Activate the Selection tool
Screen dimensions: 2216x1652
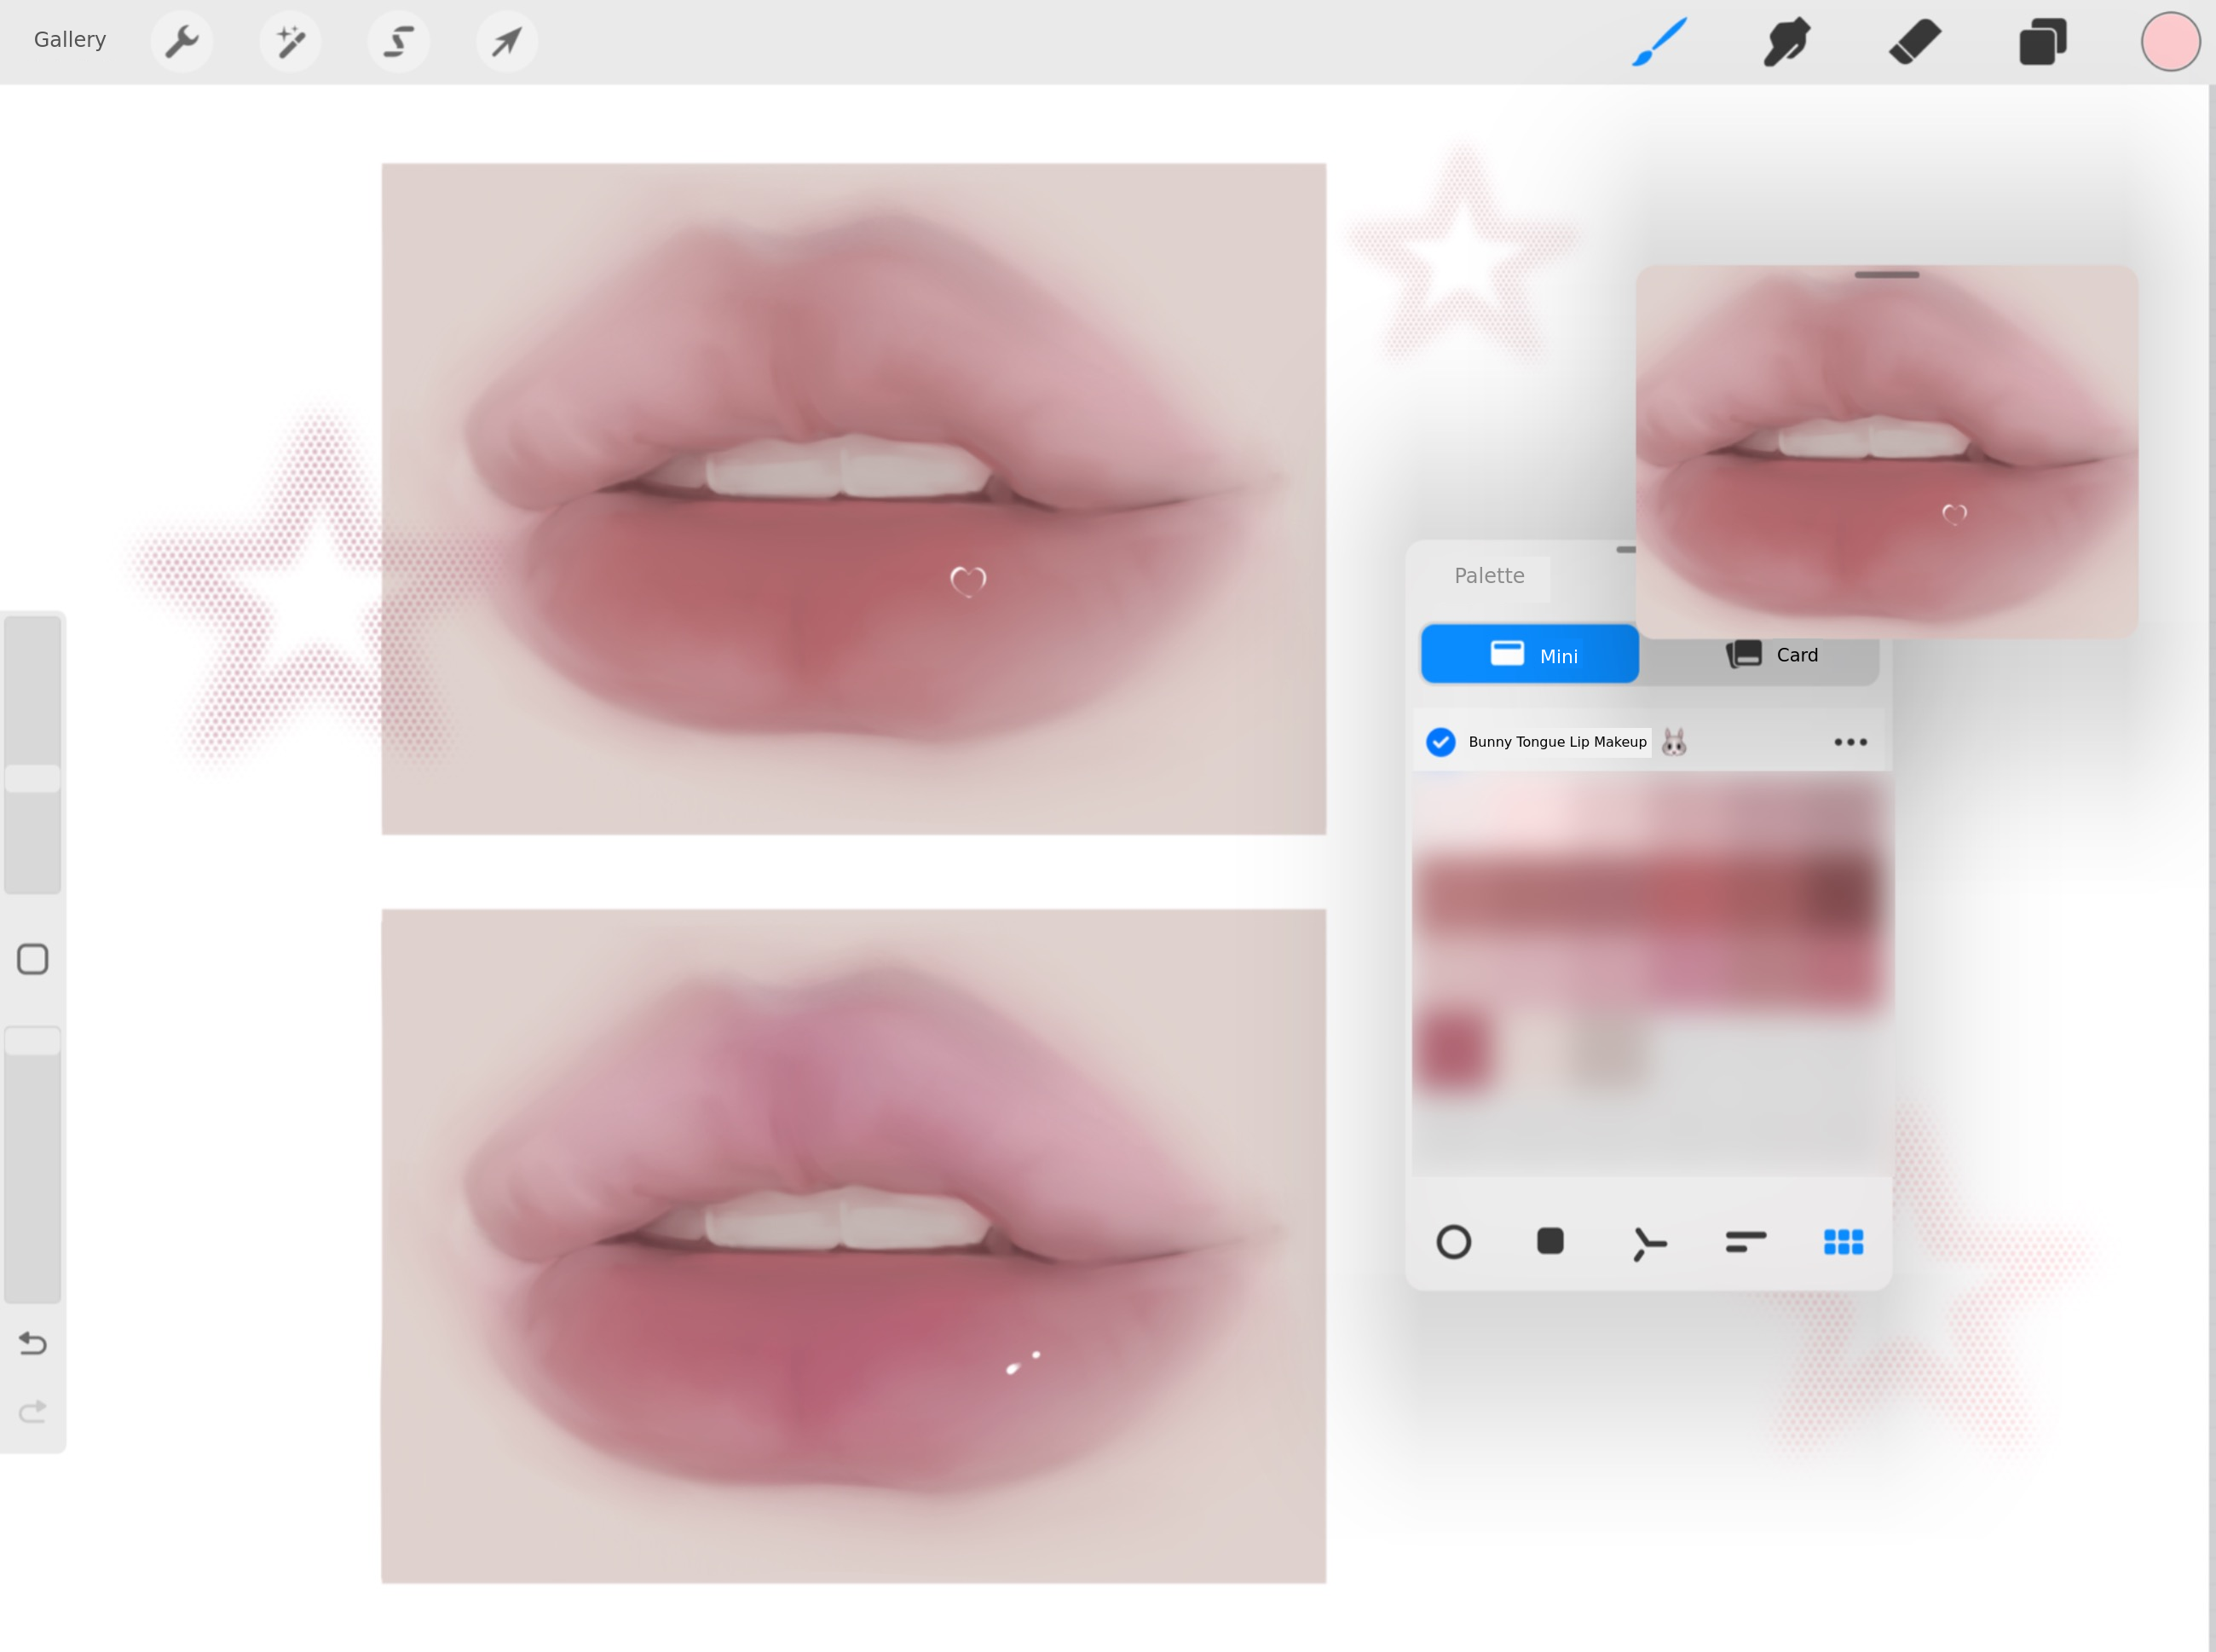pos(398,42)
